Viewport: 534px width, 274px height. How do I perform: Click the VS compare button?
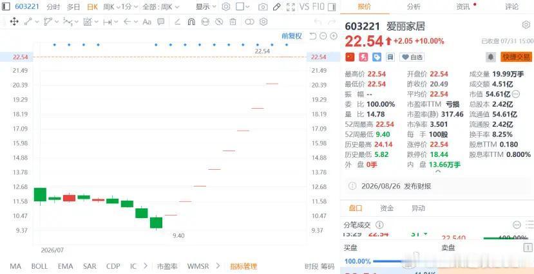[x=304, y=6]
